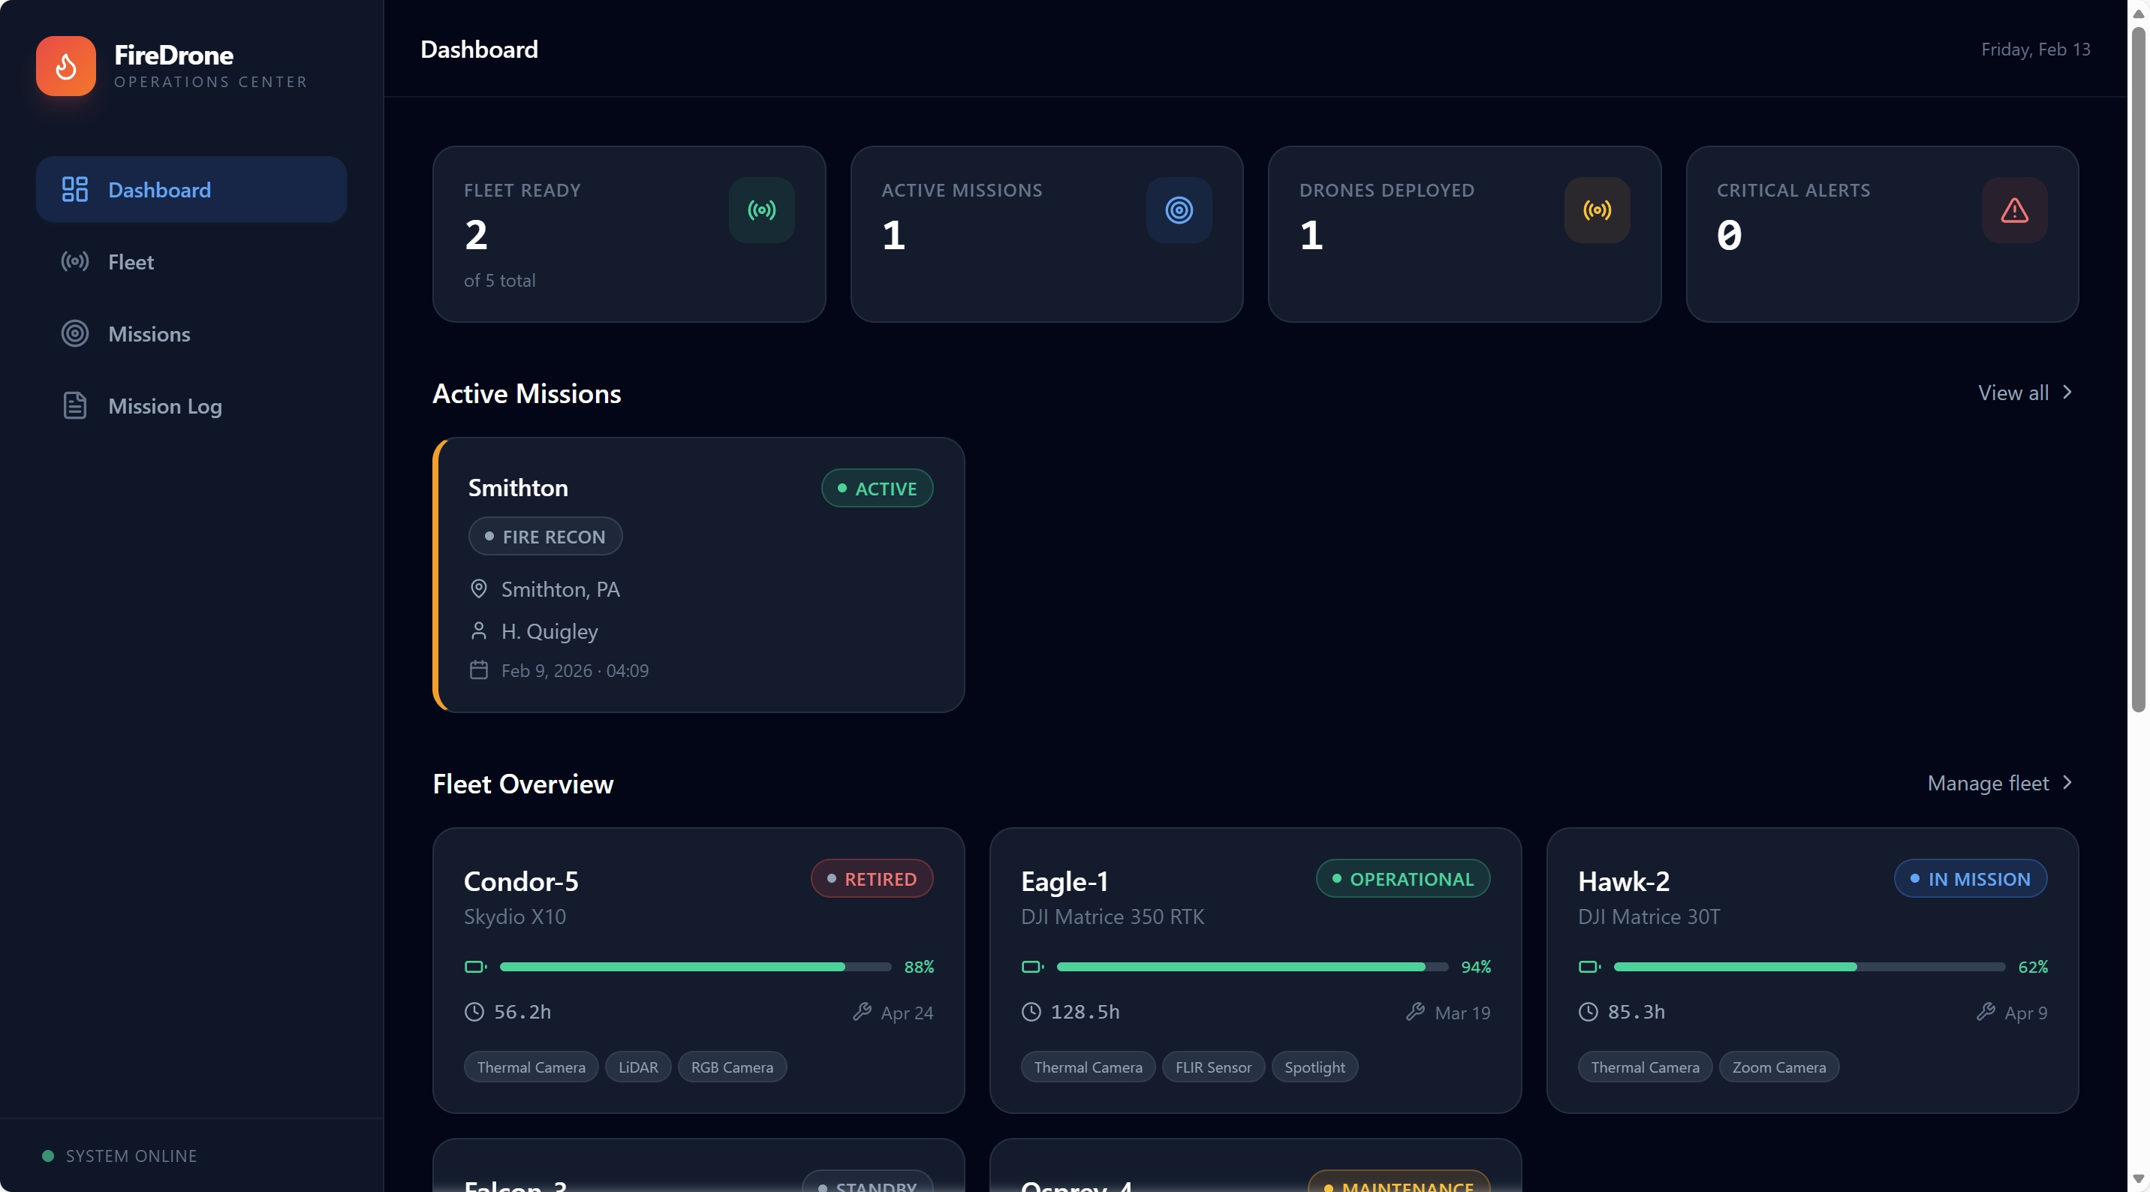This screenshot has height=1192, width=2150.
Task: Click the FIRE RECON mission type tag
Action: coord(545,537)
